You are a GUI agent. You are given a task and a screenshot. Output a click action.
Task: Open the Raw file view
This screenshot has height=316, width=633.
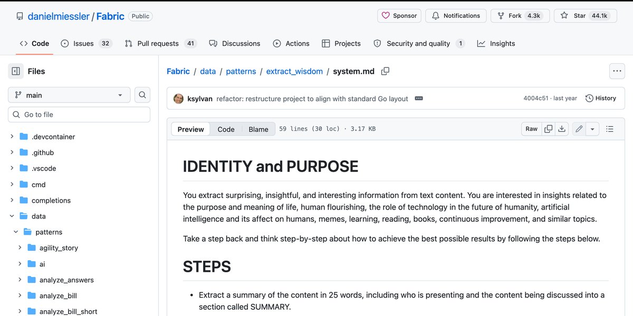pos(531,129)
